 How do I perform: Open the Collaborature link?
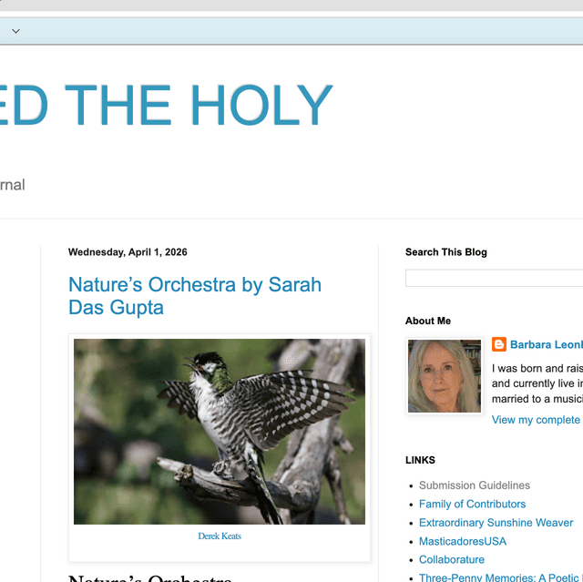(452, 560)
